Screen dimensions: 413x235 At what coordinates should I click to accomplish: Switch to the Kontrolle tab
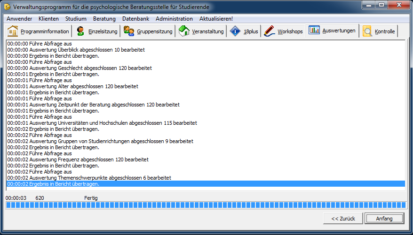(379, 31)
